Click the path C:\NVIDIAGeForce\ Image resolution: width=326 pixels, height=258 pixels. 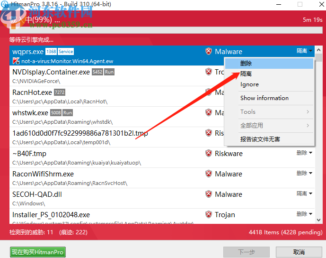coord(36,81)
